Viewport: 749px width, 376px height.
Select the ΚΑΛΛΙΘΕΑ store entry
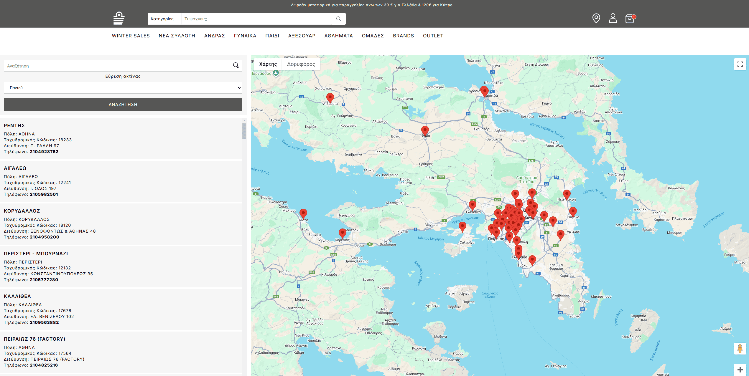tap(121, 309)
